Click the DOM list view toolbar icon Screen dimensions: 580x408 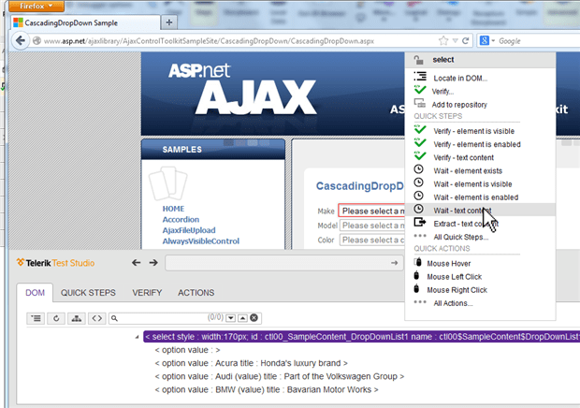36,318
